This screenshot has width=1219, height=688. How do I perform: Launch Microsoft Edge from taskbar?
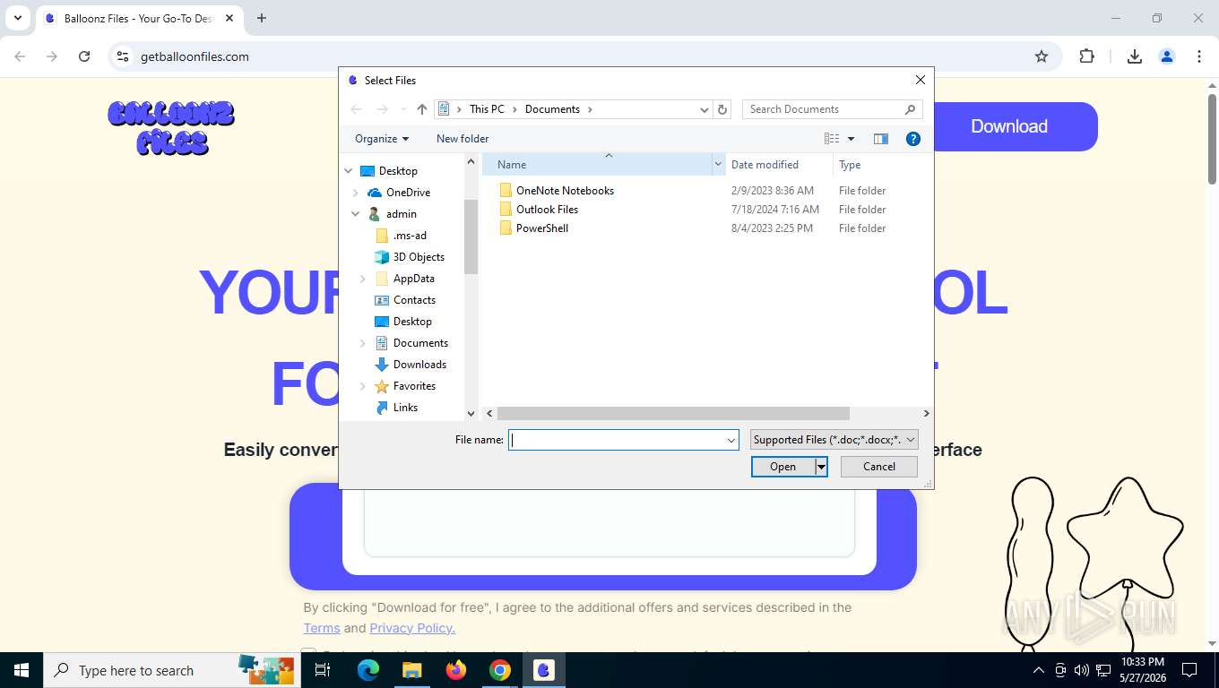[368, 670]
